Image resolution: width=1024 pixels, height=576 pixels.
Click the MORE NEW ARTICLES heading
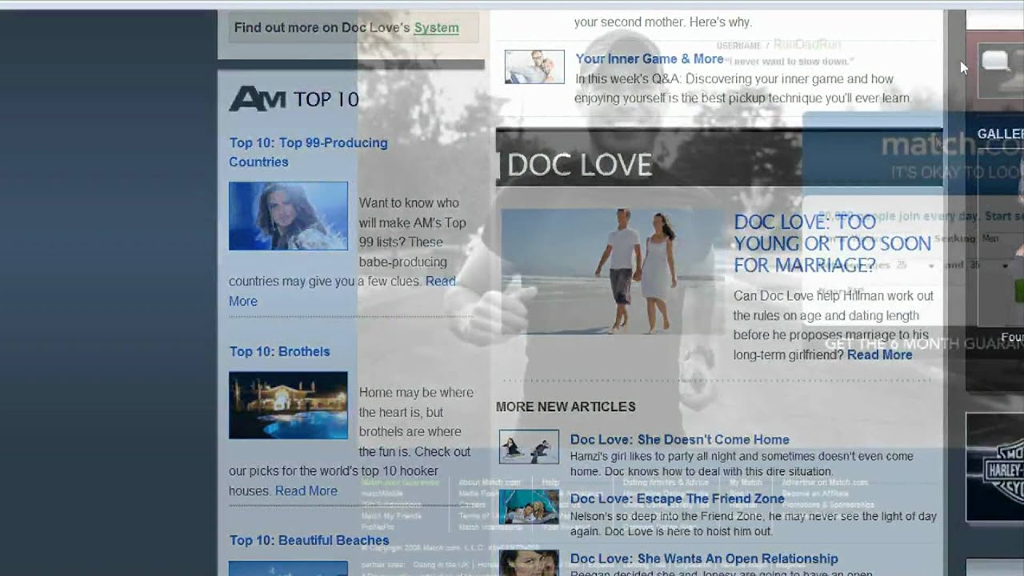click(x=566, y=406)
